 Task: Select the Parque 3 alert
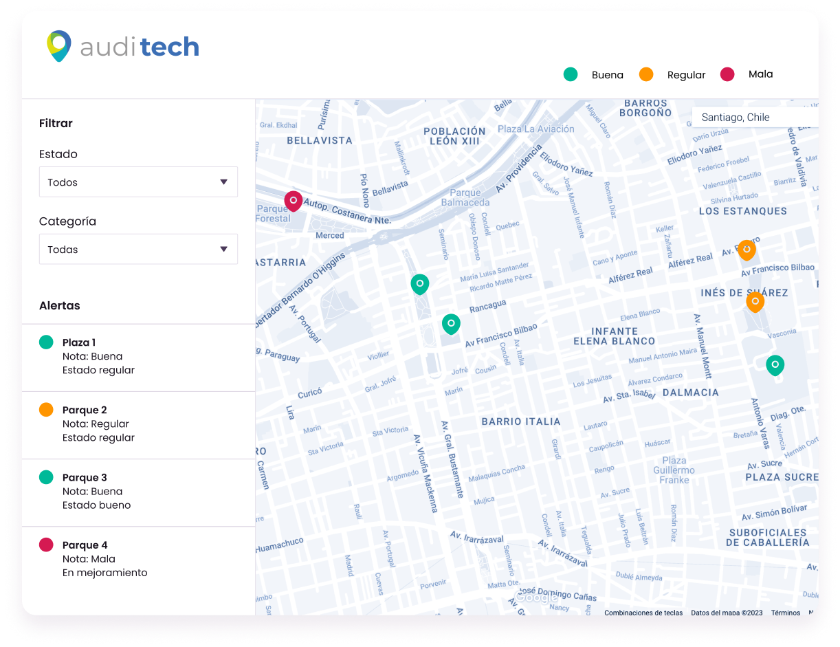click(x=138, y=492)
